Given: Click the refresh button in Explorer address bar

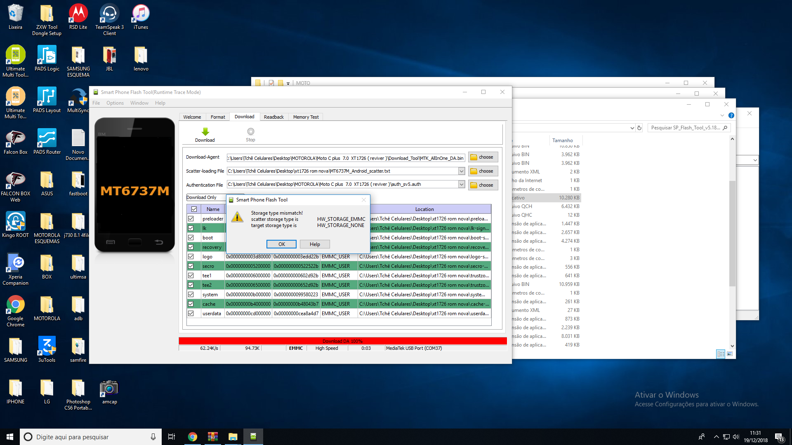Looking at the screenshot, I should pos(639,128).
